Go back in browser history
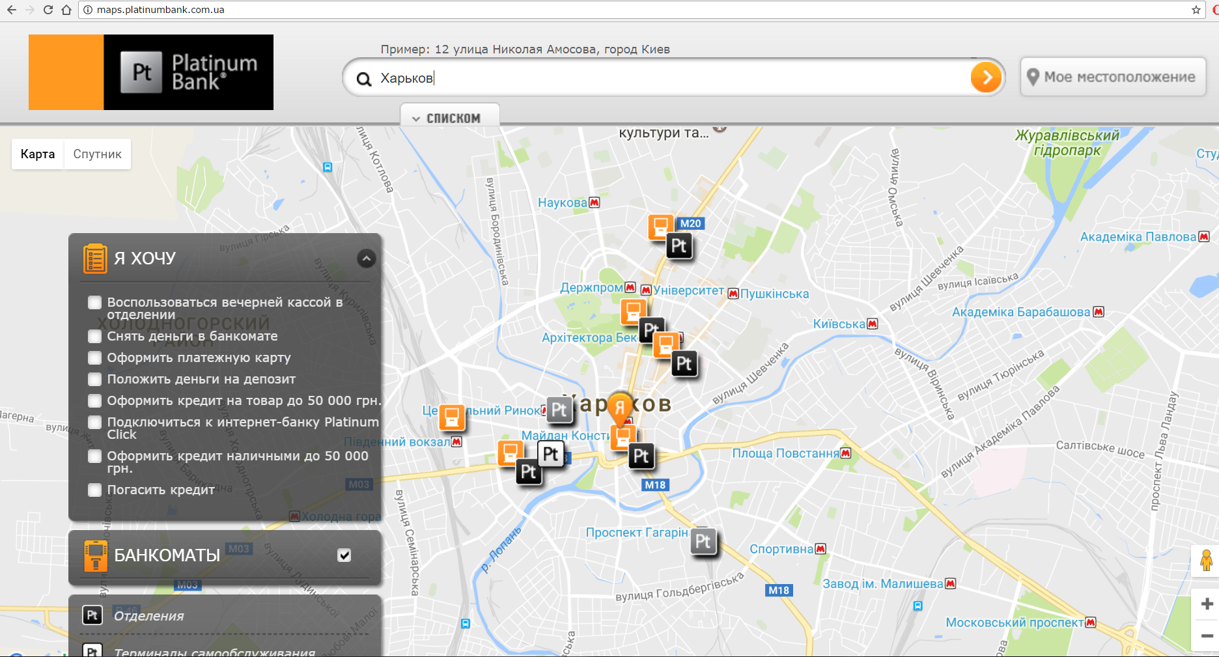This screenshot has height=657, width=1219. point(11,10)
